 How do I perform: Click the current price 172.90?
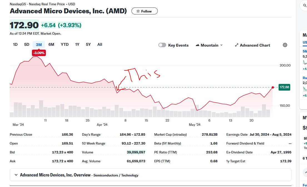[x=24, y=25]
